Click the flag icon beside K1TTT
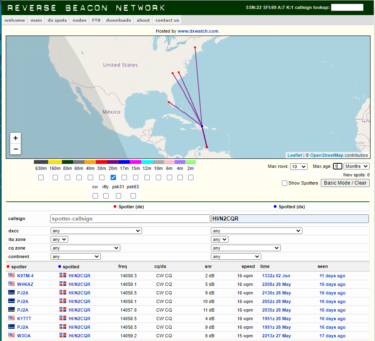 [x=11, y=319]
